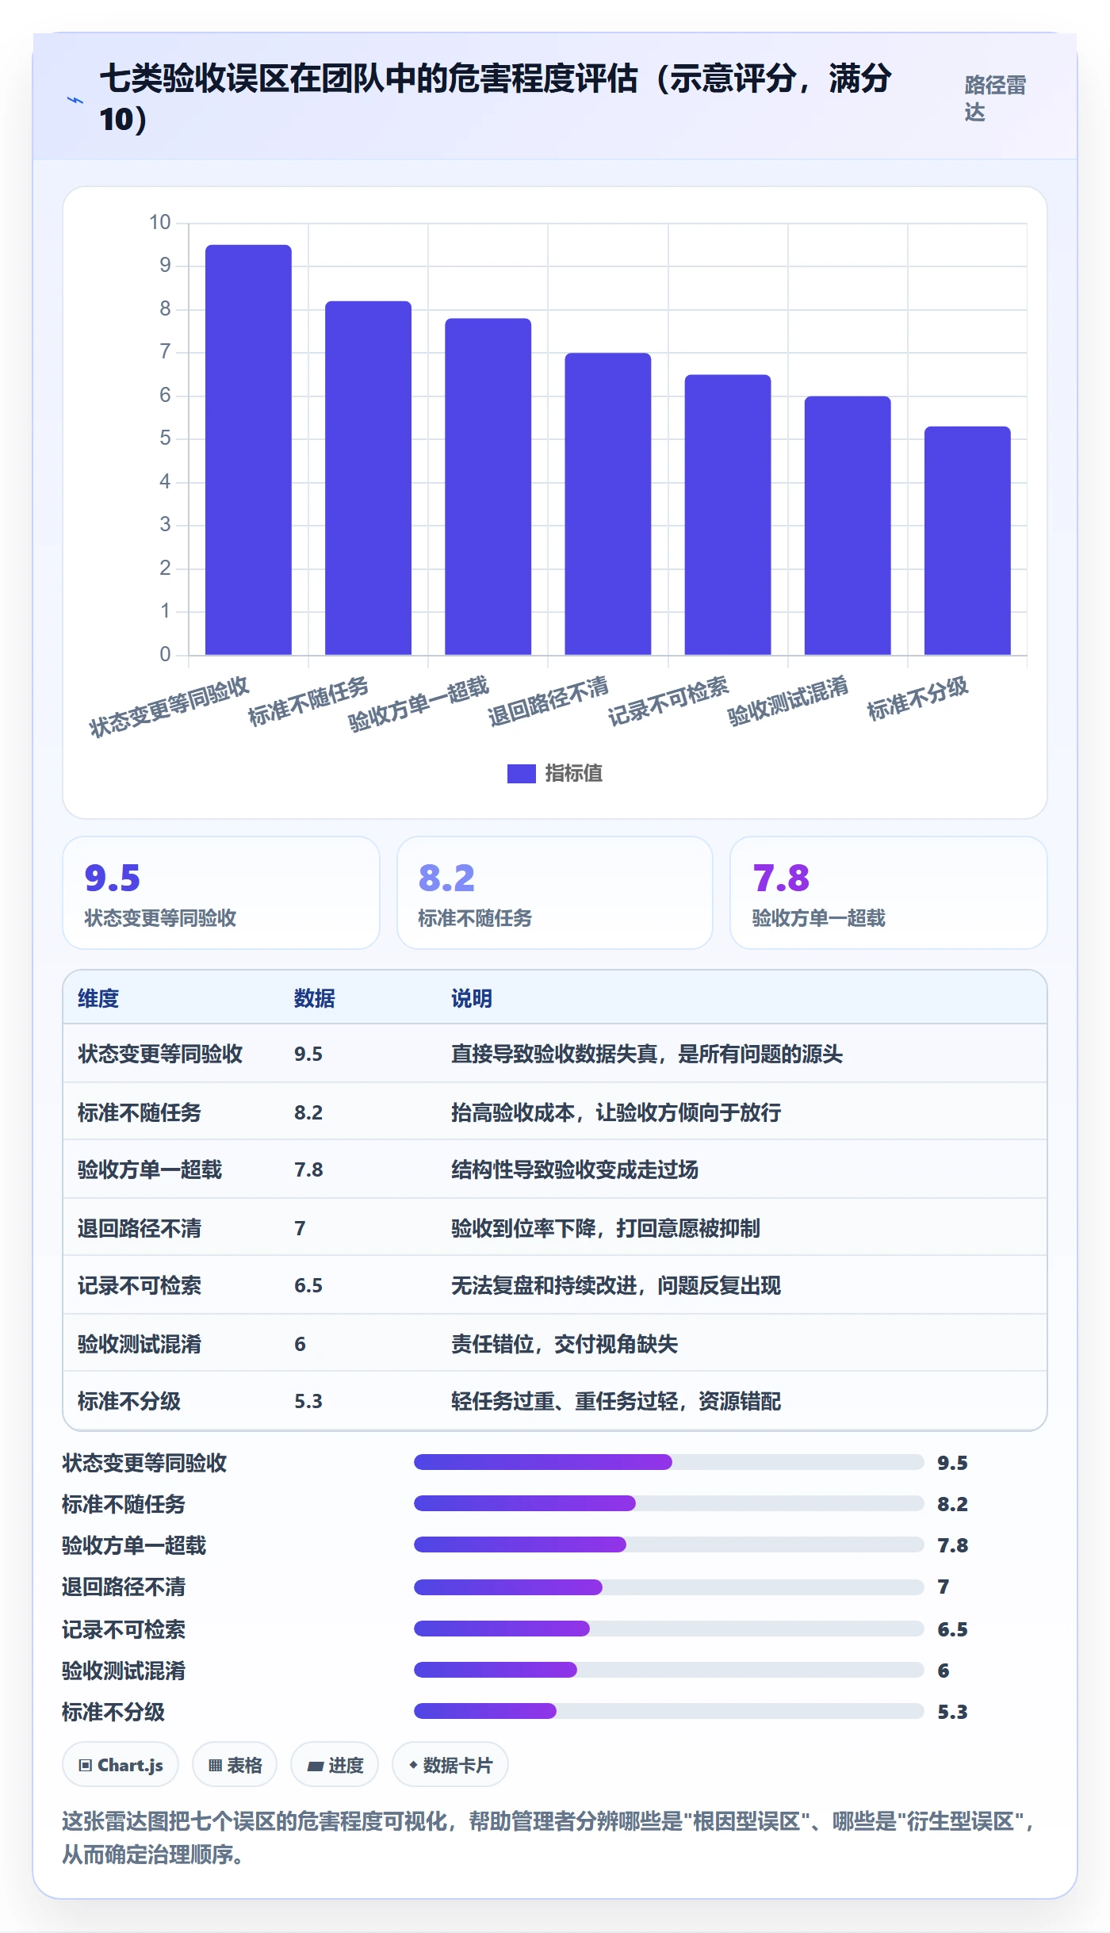Select the table text 结构性导致验收变成走过场

575,1169
